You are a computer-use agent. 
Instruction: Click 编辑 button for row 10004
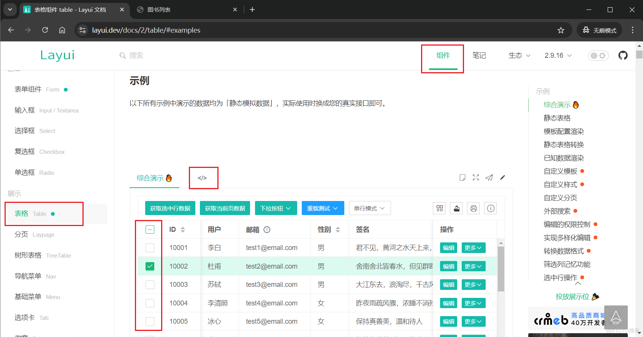[448, 303]
